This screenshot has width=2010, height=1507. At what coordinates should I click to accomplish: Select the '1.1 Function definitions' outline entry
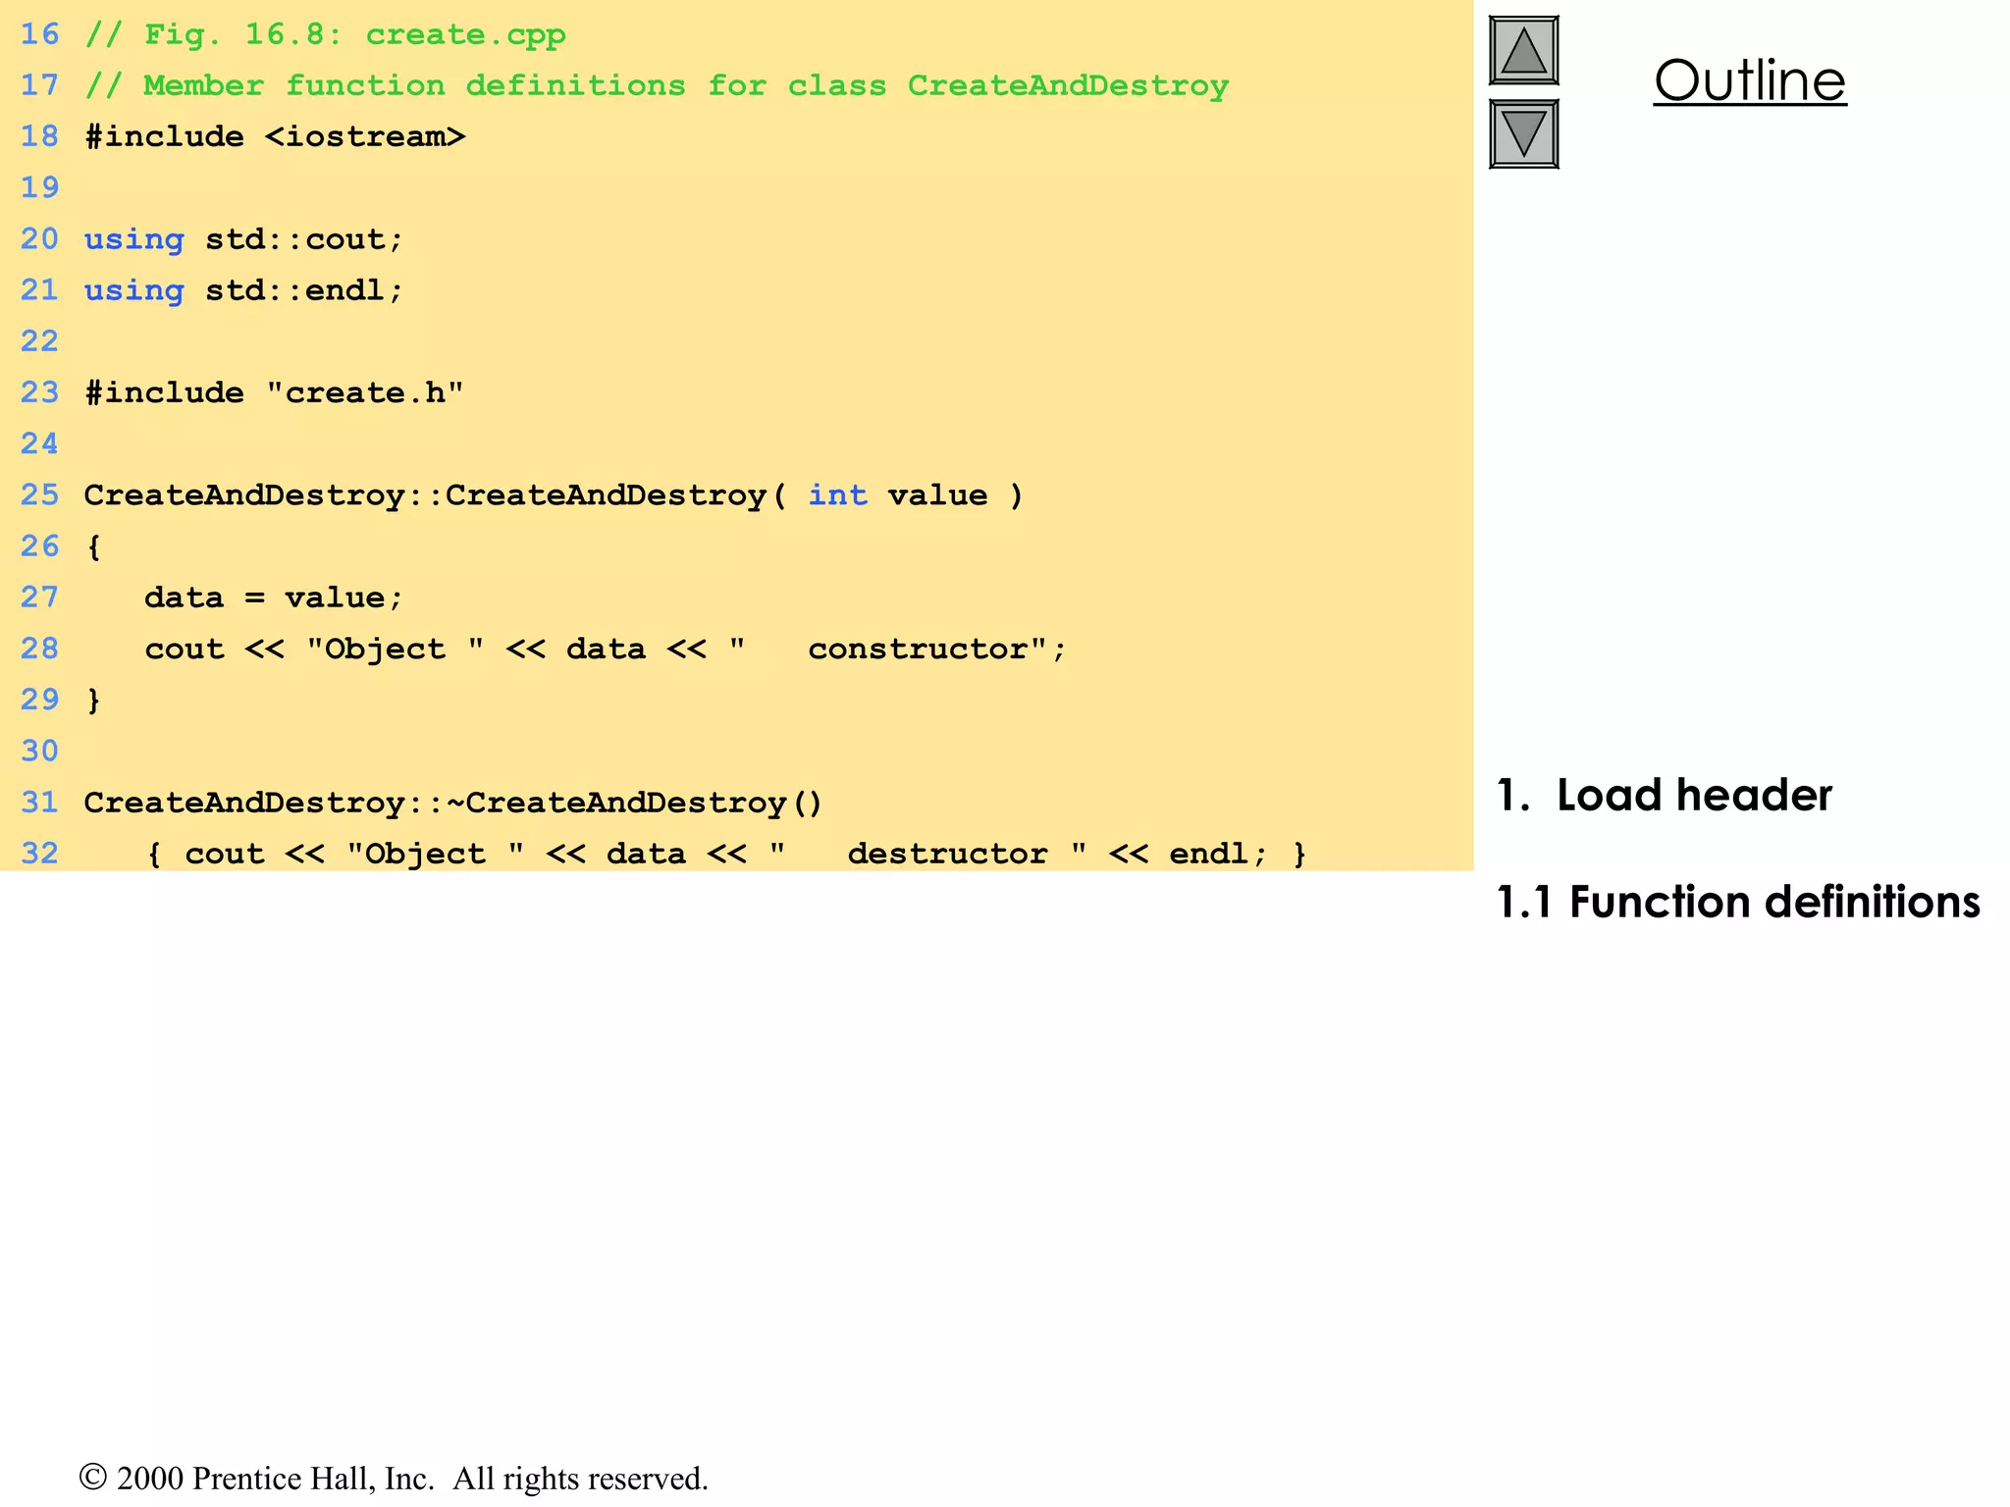[1738, 902]
